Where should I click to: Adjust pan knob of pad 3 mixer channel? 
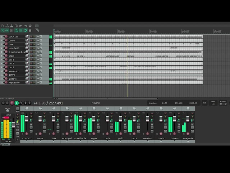pyautogui.click(x=134, y=108)
